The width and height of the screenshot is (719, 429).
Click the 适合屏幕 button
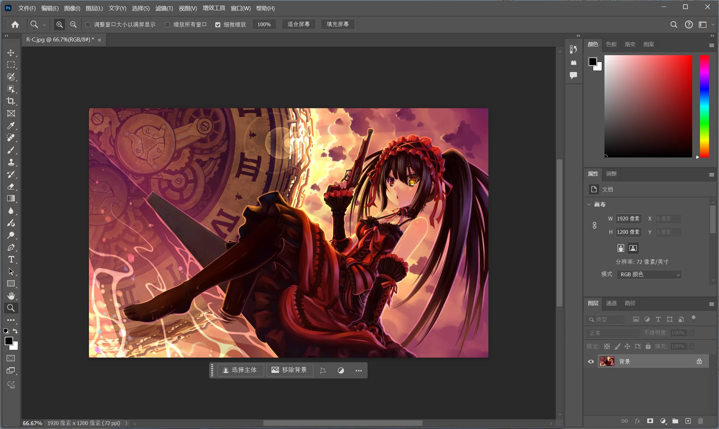[298, 24]
